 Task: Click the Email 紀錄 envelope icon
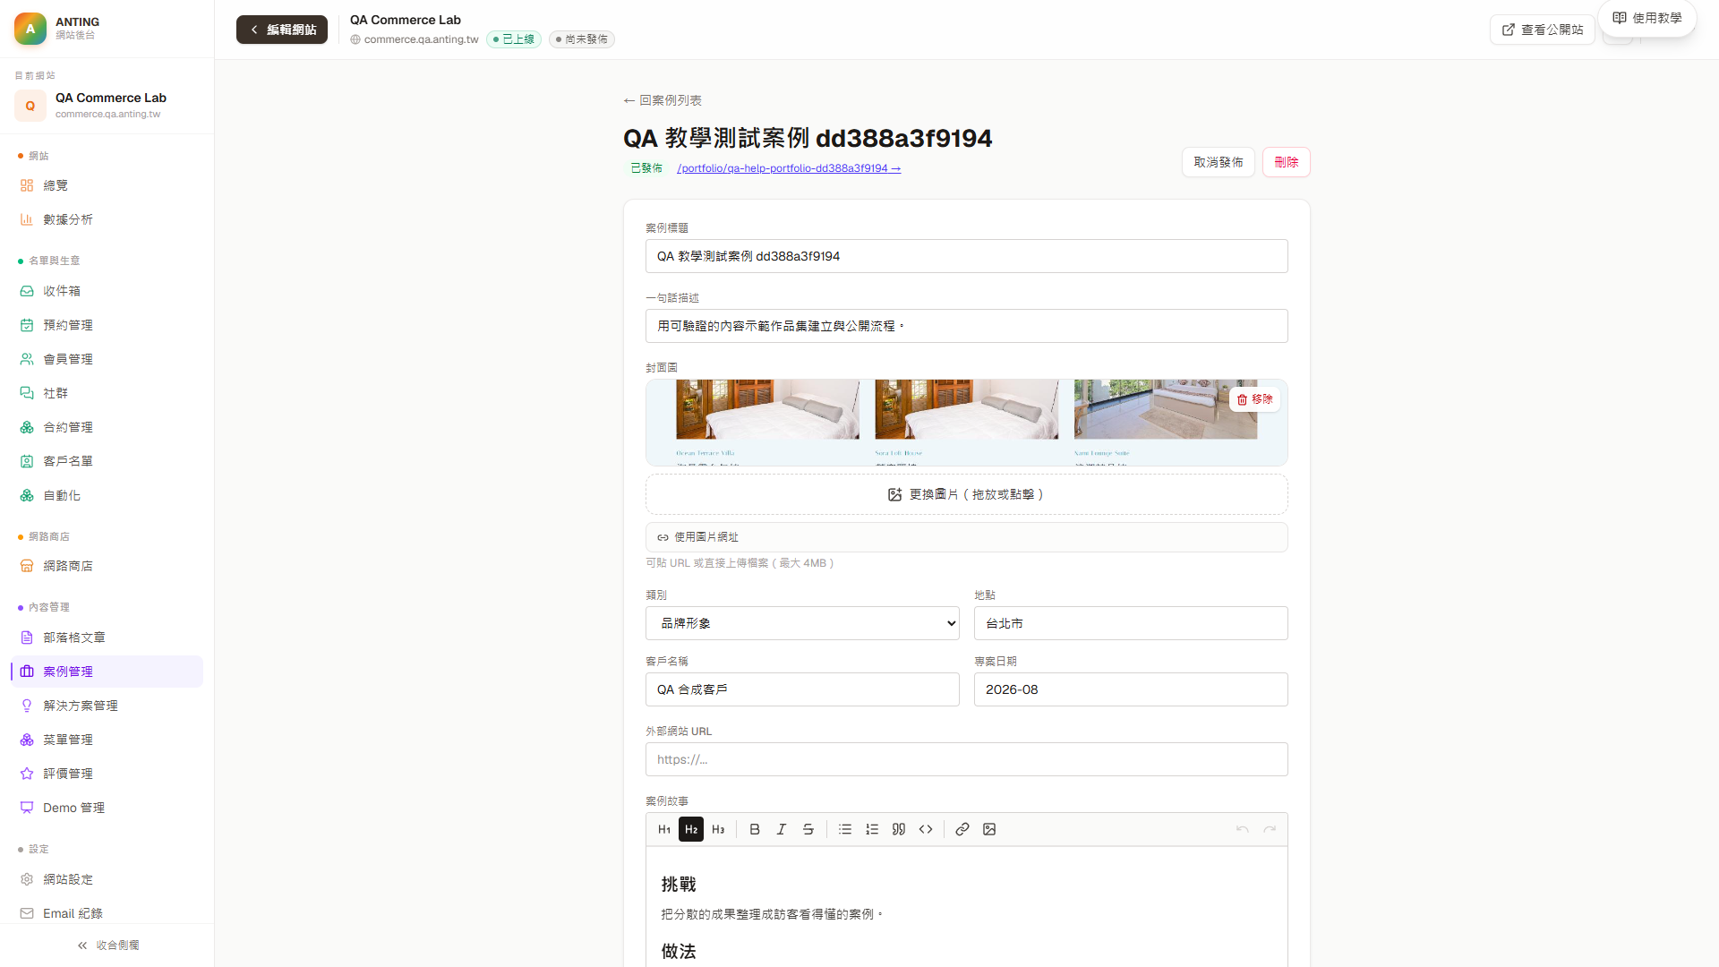point(27,913)
